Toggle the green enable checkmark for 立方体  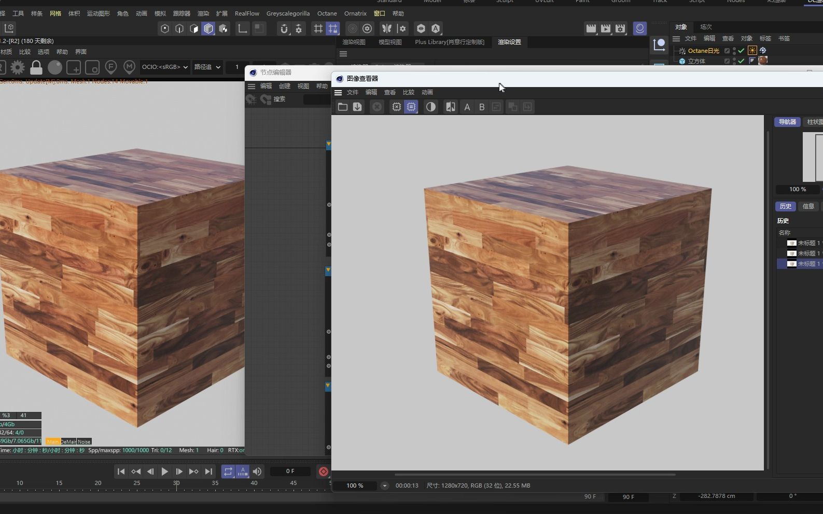tap(741, 61)
